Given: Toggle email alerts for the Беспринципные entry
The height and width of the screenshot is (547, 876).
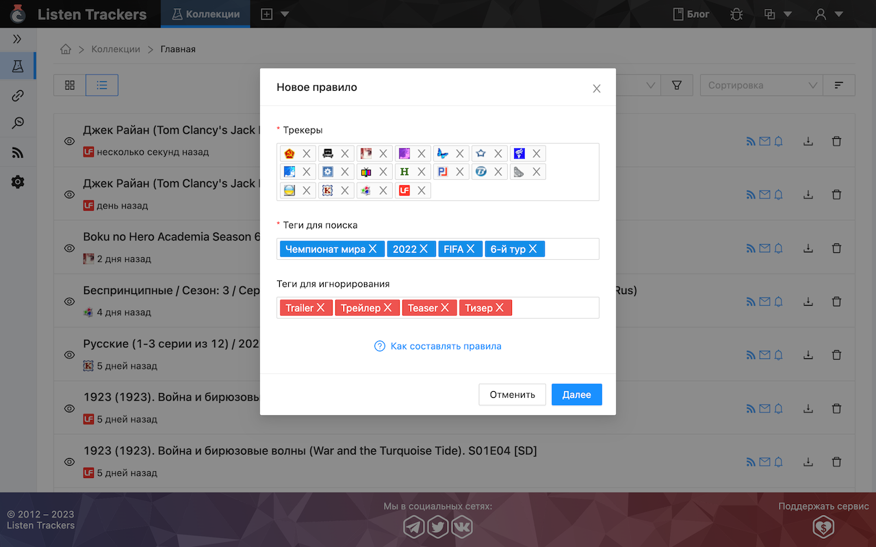Looking at the screenshot, I should [764, 301].
